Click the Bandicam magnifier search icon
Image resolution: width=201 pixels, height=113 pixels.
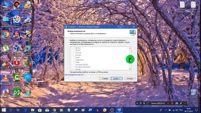click(144, 103)
